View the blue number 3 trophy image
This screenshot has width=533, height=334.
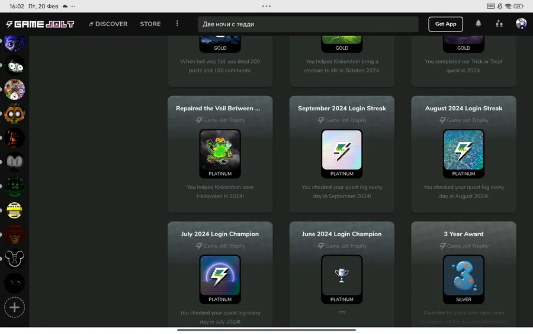pos(464,275)
